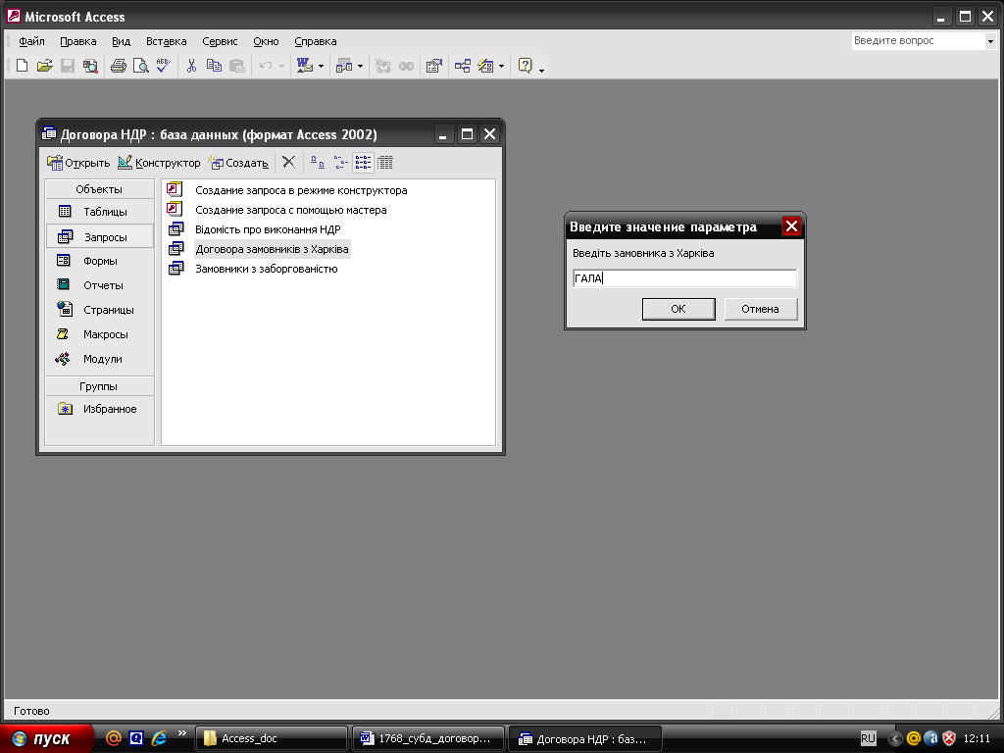Click the Группы group header
Screen dimensions: 1004x753
tap(99, 386)
